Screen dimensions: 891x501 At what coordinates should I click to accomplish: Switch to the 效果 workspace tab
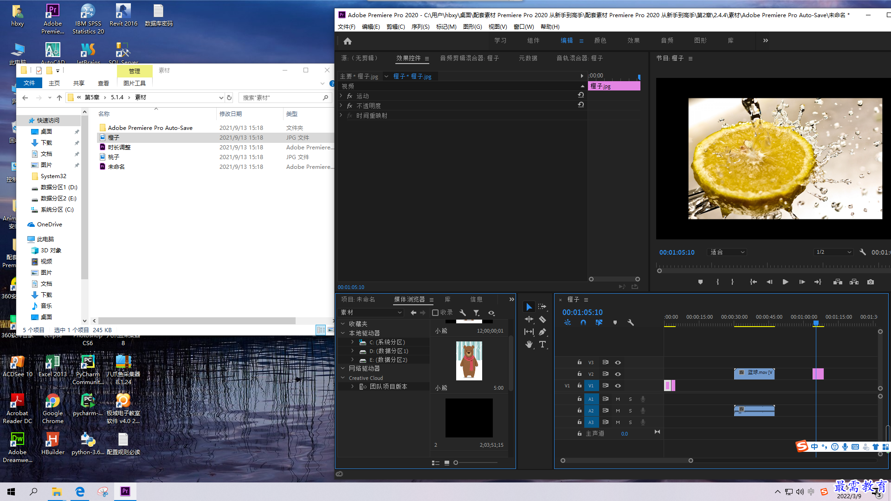pyautogui.click(x=633, y=41)
